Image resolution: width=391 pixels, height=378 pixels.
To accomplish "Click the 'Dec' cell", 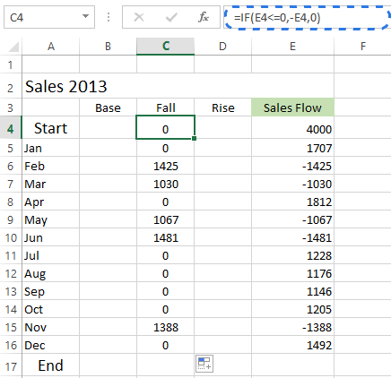I will click(x=51, y=345).
